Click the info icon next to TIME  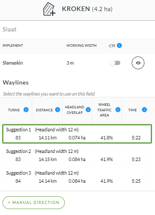pyautogui.click(x=144, y=110)
